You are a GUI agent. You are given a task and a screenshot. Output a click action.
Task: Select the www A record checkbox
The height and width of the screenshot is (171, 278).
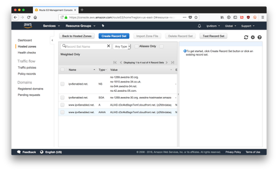tap(62, 105)
